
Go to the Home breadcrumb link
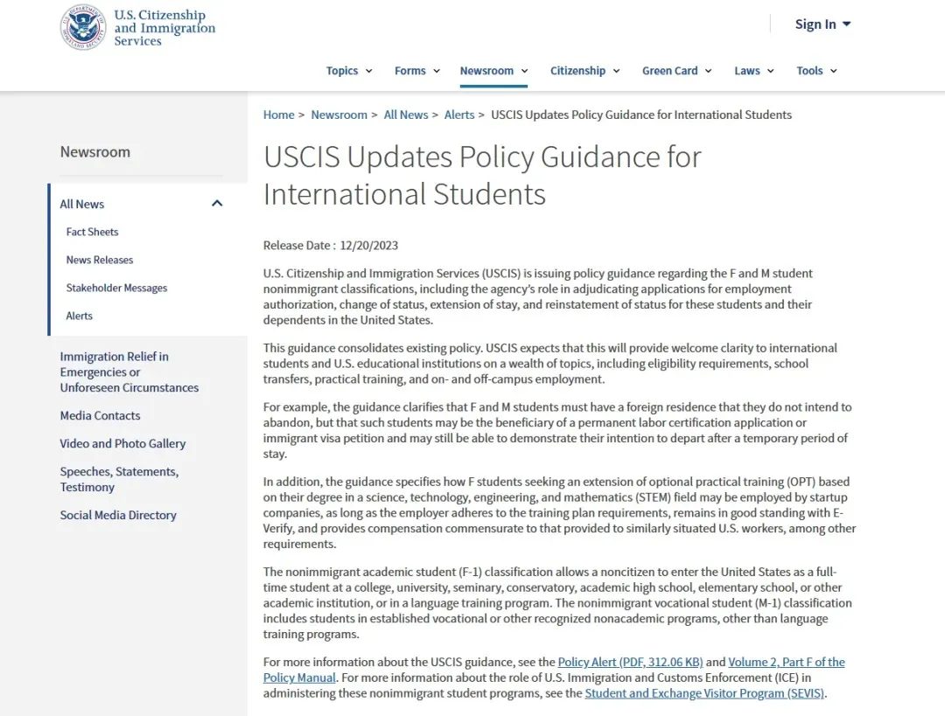tap(279, 115)
